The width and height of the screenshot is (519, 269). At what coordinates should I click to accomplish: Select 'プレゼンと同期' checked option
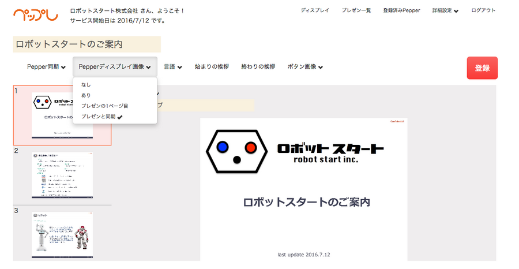[101, 117]
